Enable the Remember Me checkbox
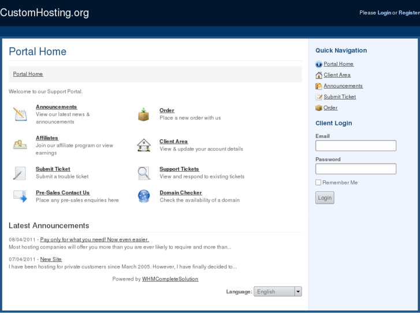The width and height of the screenshot is (420, 315). pos(318,183)
